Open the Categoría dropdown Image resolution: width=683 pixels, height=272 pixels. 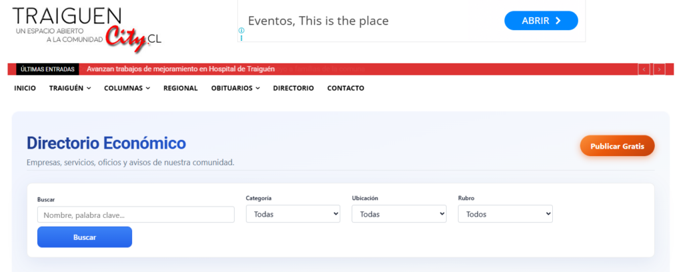293,214
